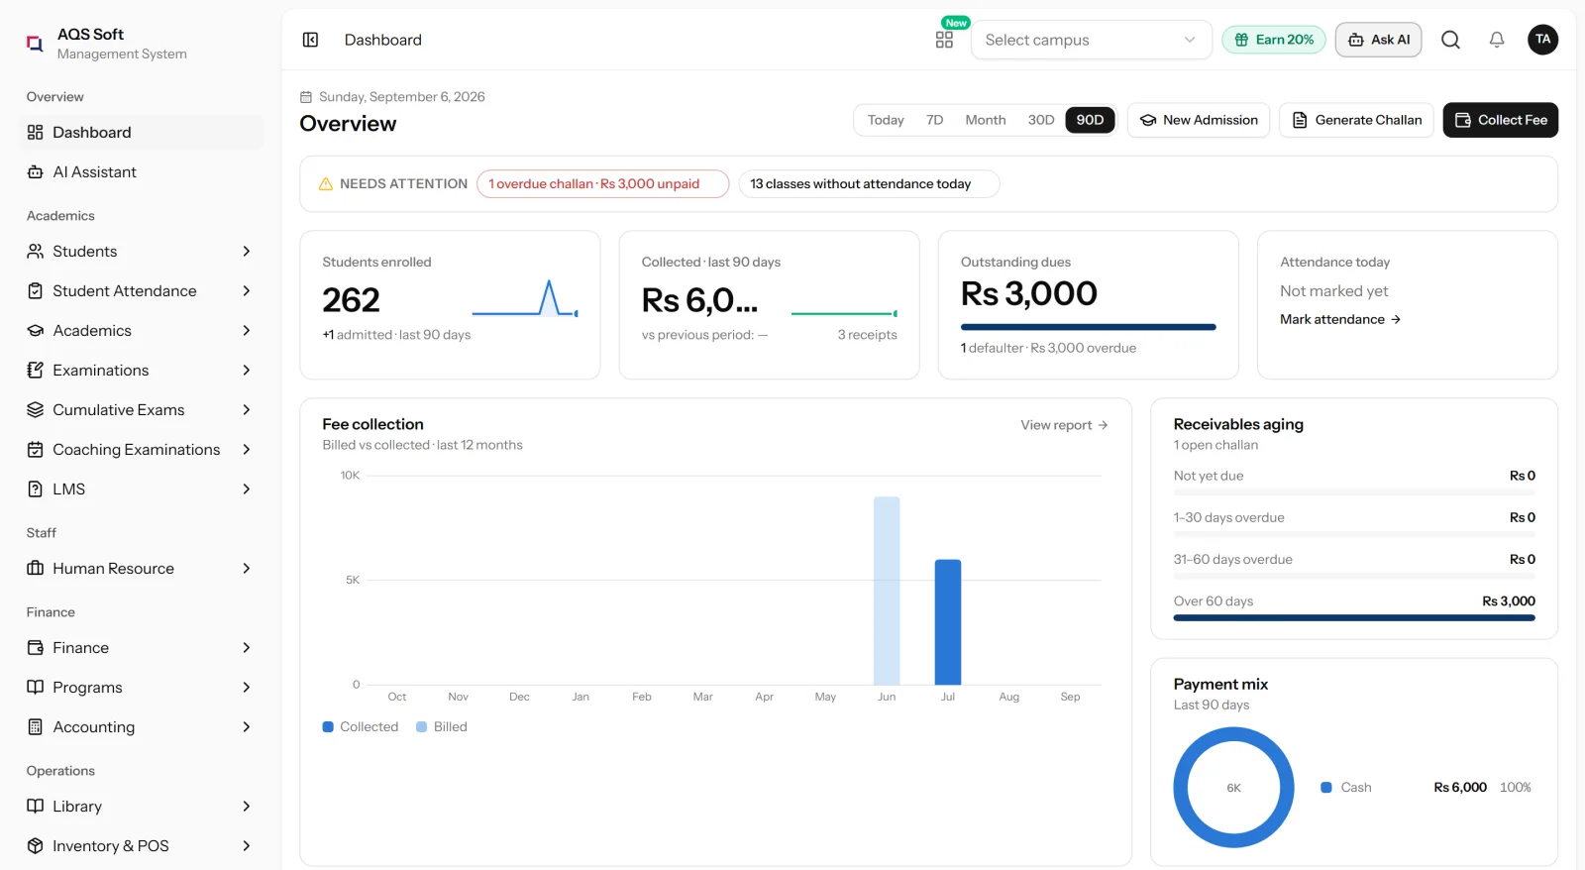The width and height of the screenshot is (1585, 870).
Task: Open the apps grid icon marked New
Action: pos(944,40)
